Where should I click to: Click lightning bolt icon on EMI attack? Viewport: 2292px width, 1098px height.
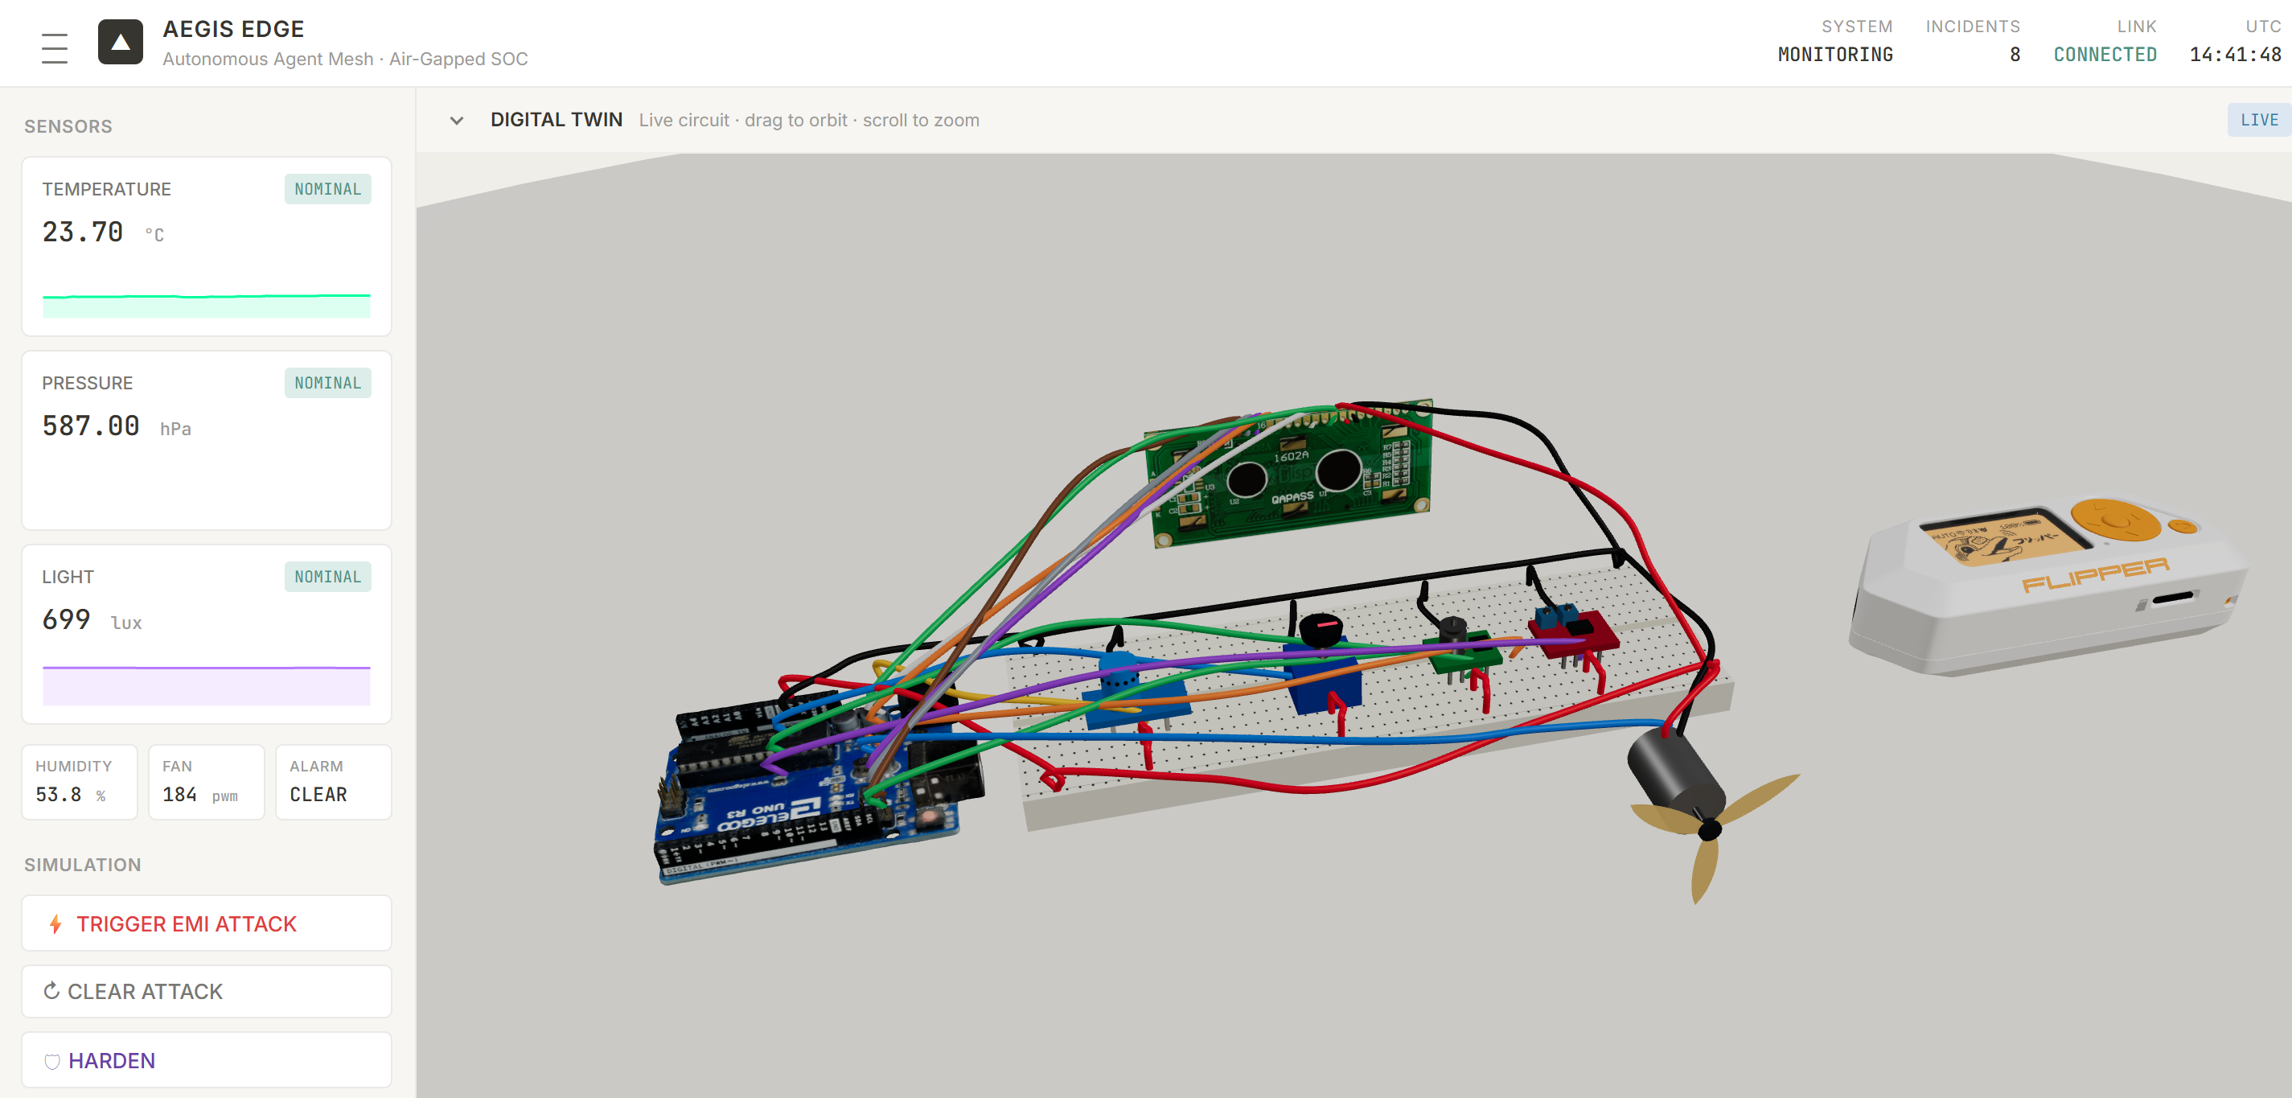[x=55, y=923]
